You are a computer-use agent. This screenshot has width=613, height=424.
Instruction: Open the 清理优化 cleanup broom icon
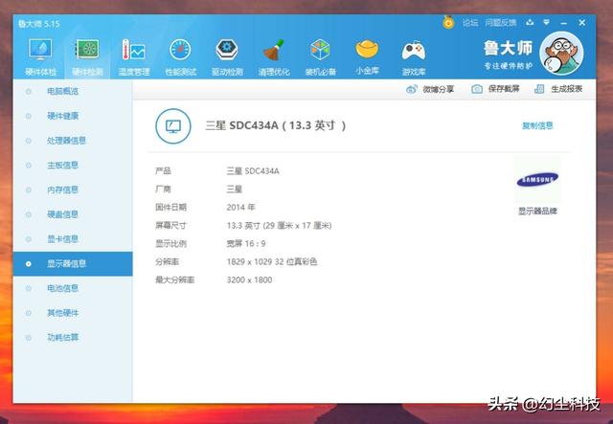tap(274, 49)
